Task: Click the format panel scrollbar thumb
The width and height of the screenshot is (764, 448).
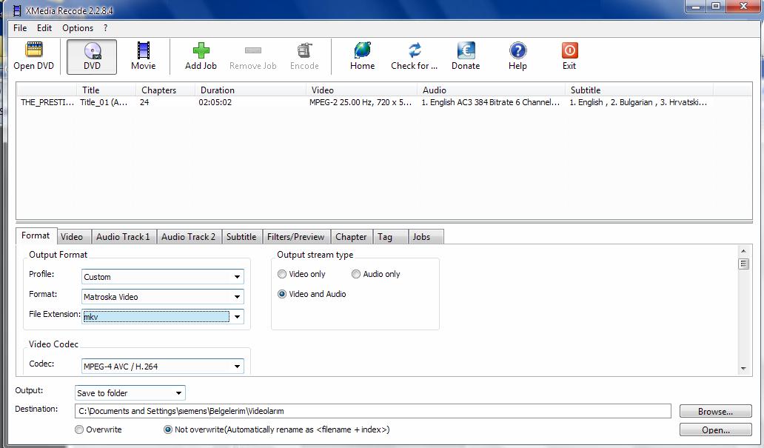Action: point(743,264)
